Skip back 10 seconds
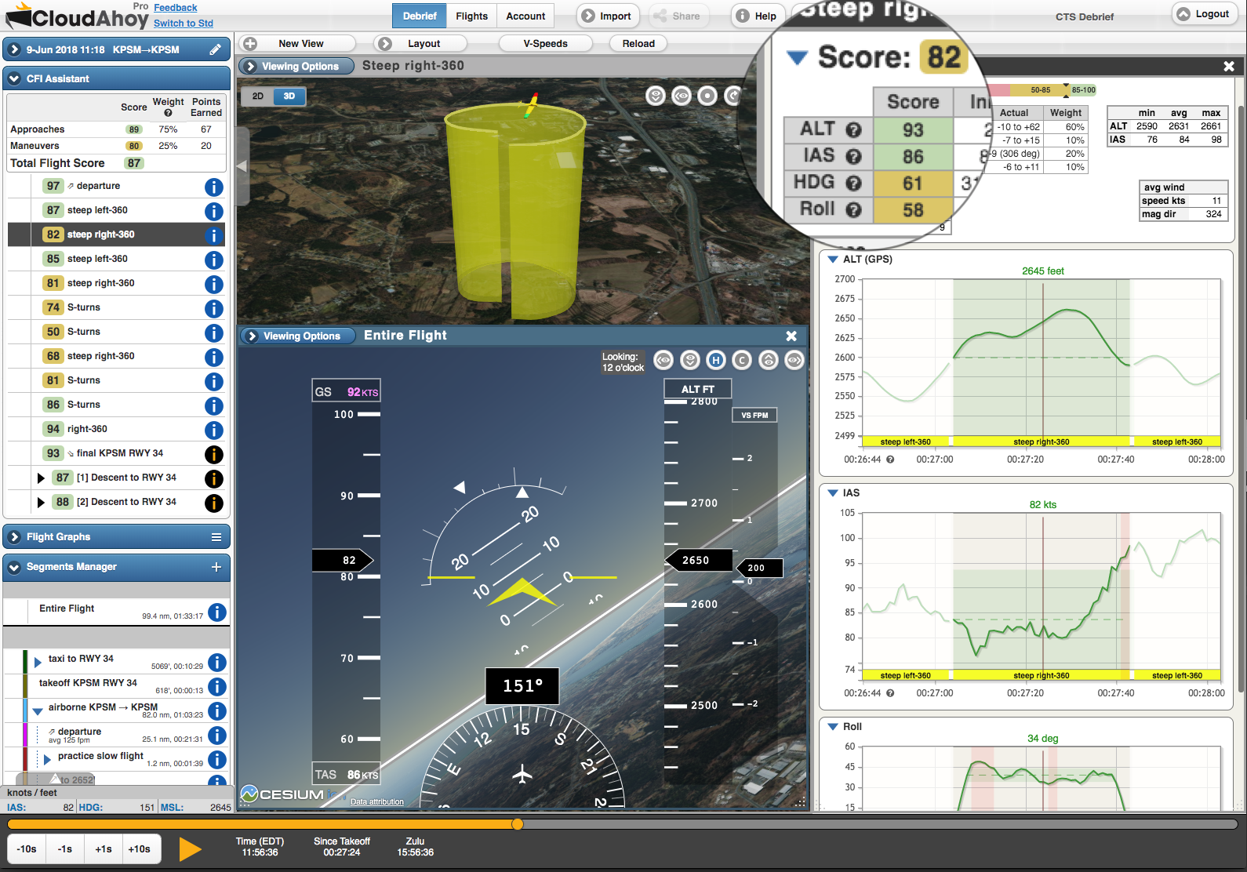 click(x=27, y=849)
